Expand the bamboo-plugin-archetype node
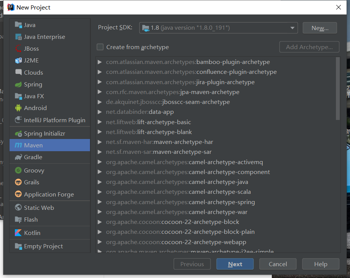 (100, 62)
